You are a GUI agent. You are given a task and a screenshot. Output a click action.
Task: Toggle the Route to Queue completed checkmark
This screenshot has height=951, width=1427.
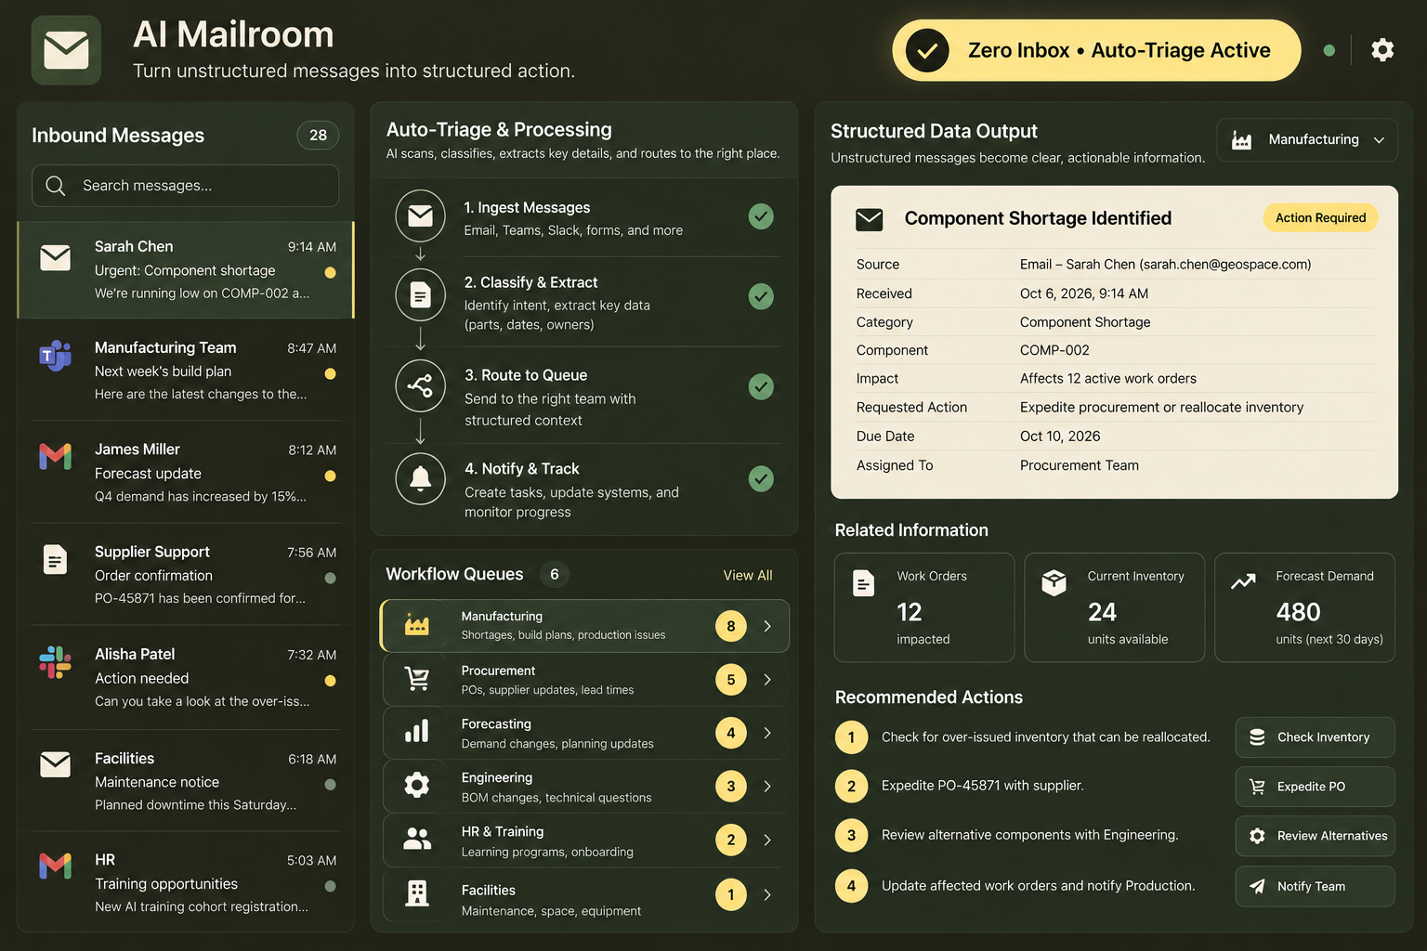click(x=761, y=386)
